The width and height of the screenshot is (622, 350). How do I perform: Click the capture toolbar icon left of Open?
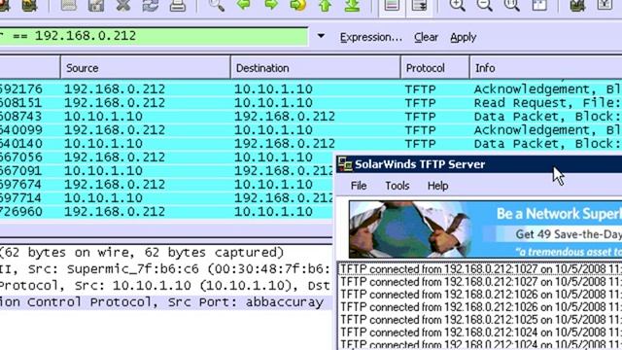pos(30,5)
